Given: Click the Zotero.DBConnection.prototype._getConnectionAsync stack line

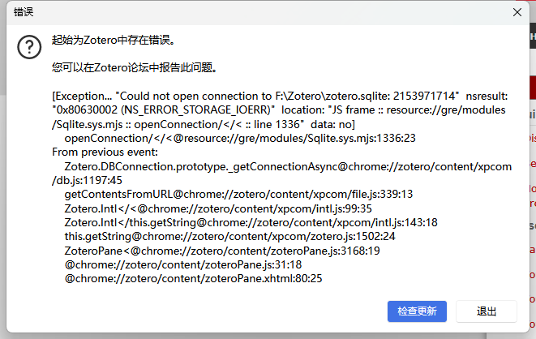Looking at the screenshot, I should click(x=288, y=166).
